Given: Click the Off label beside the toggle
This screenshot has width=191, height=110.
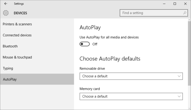Looking at the screenshot, I should point(95,44).
